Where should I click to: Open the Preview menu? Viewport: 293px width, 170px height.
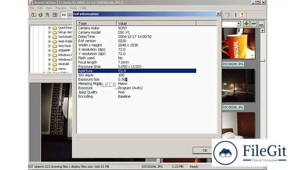pos(61,8)
